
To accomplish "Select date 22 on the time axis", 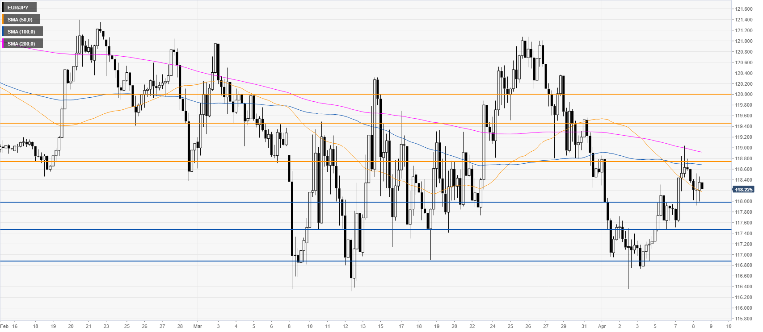I will tap(472, 326).
